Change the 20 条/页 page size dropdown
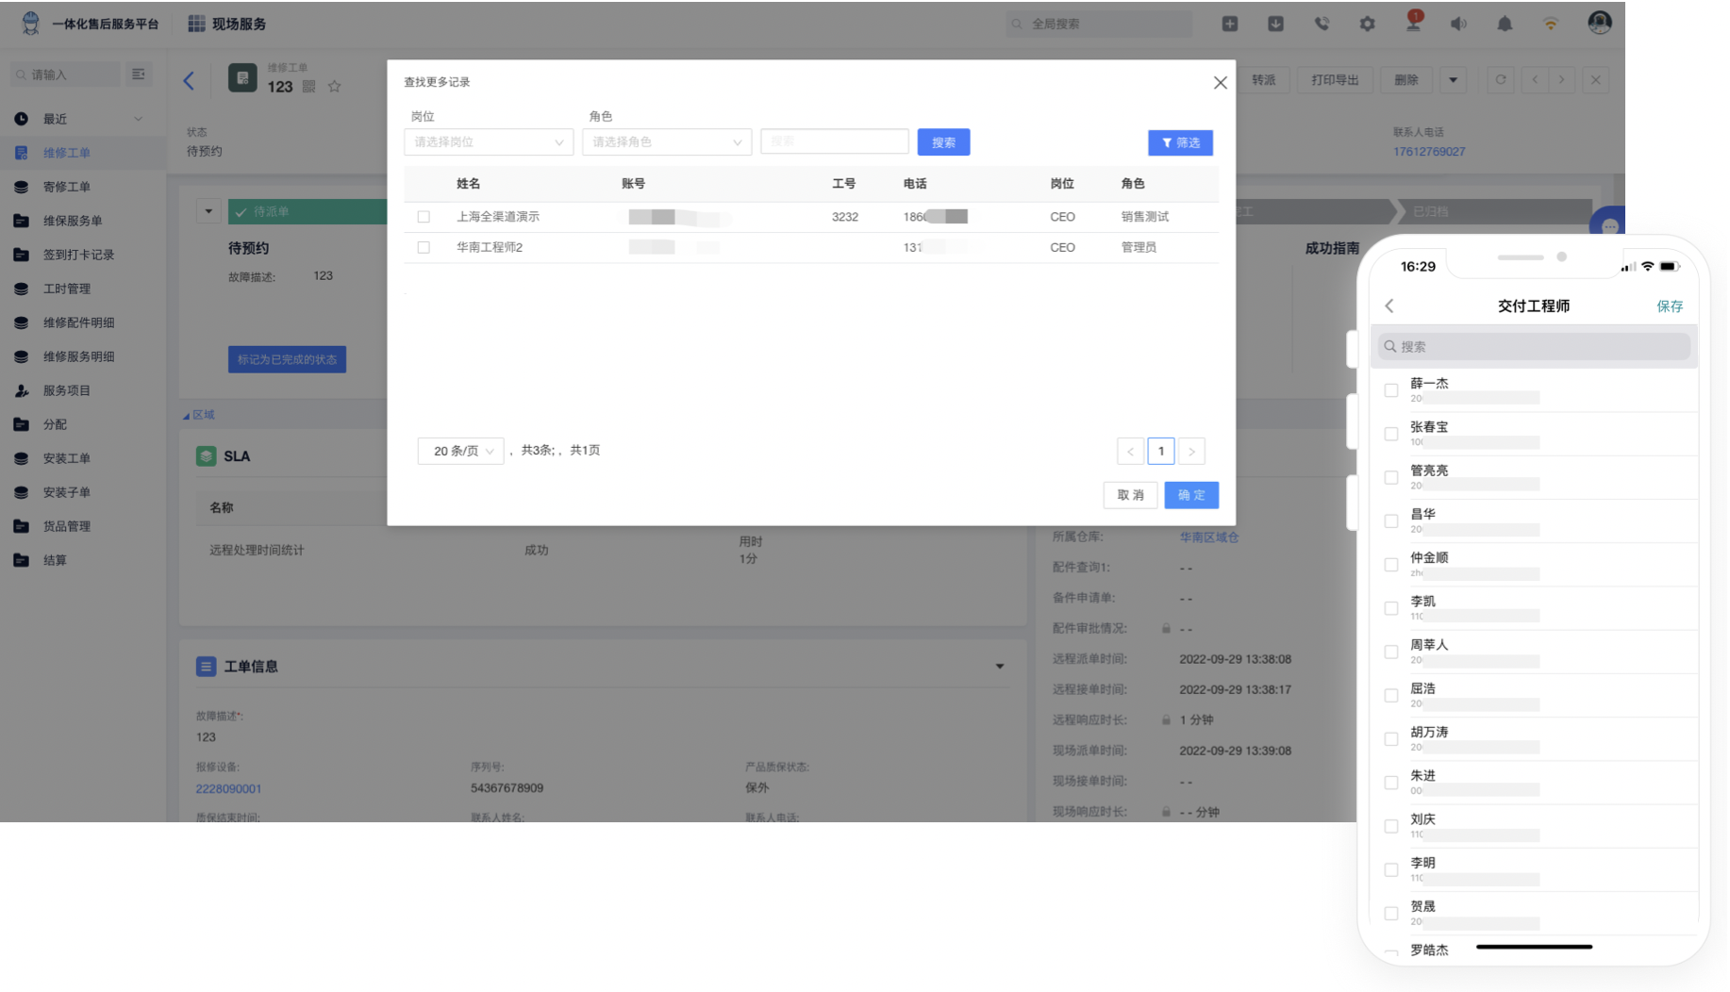The height and width of the screenshot is (992, 1730). pos(460,452)
